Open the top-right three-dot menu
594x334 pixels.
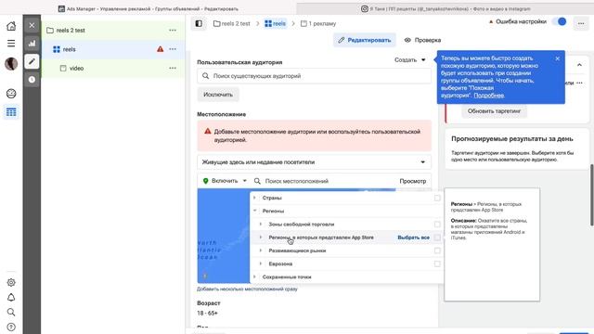click(581, 23)
